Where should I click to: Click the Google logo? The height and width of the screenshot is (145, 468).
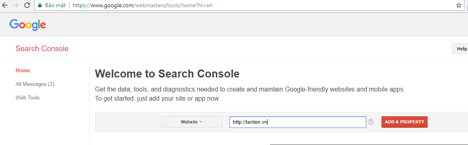[x=28, y=25]
